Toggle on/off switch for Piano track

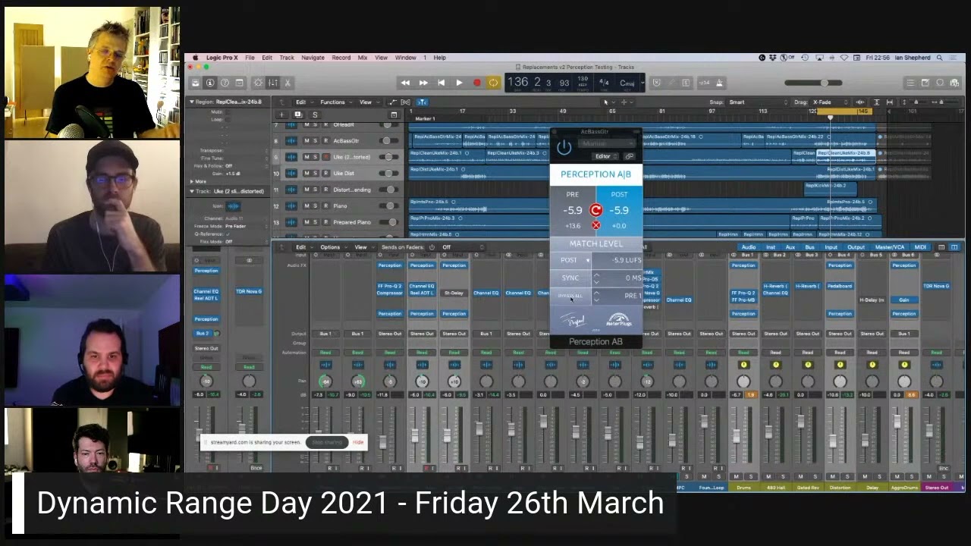[388, 206]
